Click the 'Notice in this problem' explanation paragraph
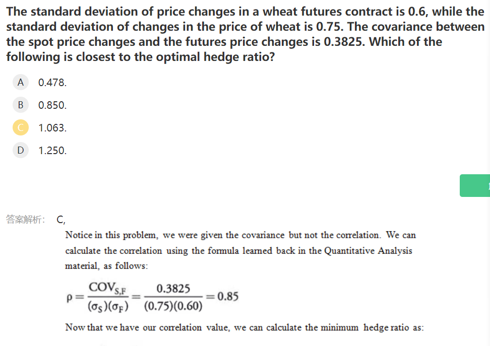490x346 pixels. 240,250
